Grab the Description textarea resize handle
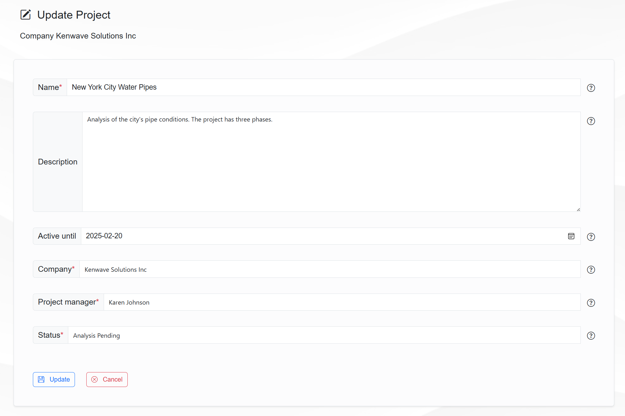Screen dimensions: 625x416 coord(578,209)
